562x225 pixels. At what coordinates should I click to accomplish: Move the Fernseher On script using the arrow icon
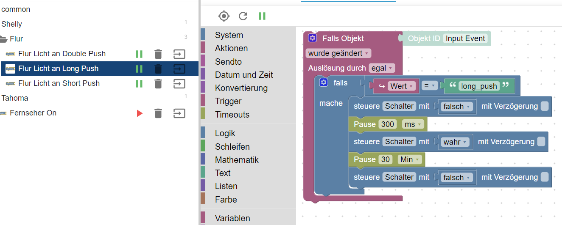[x=179, y=113]
